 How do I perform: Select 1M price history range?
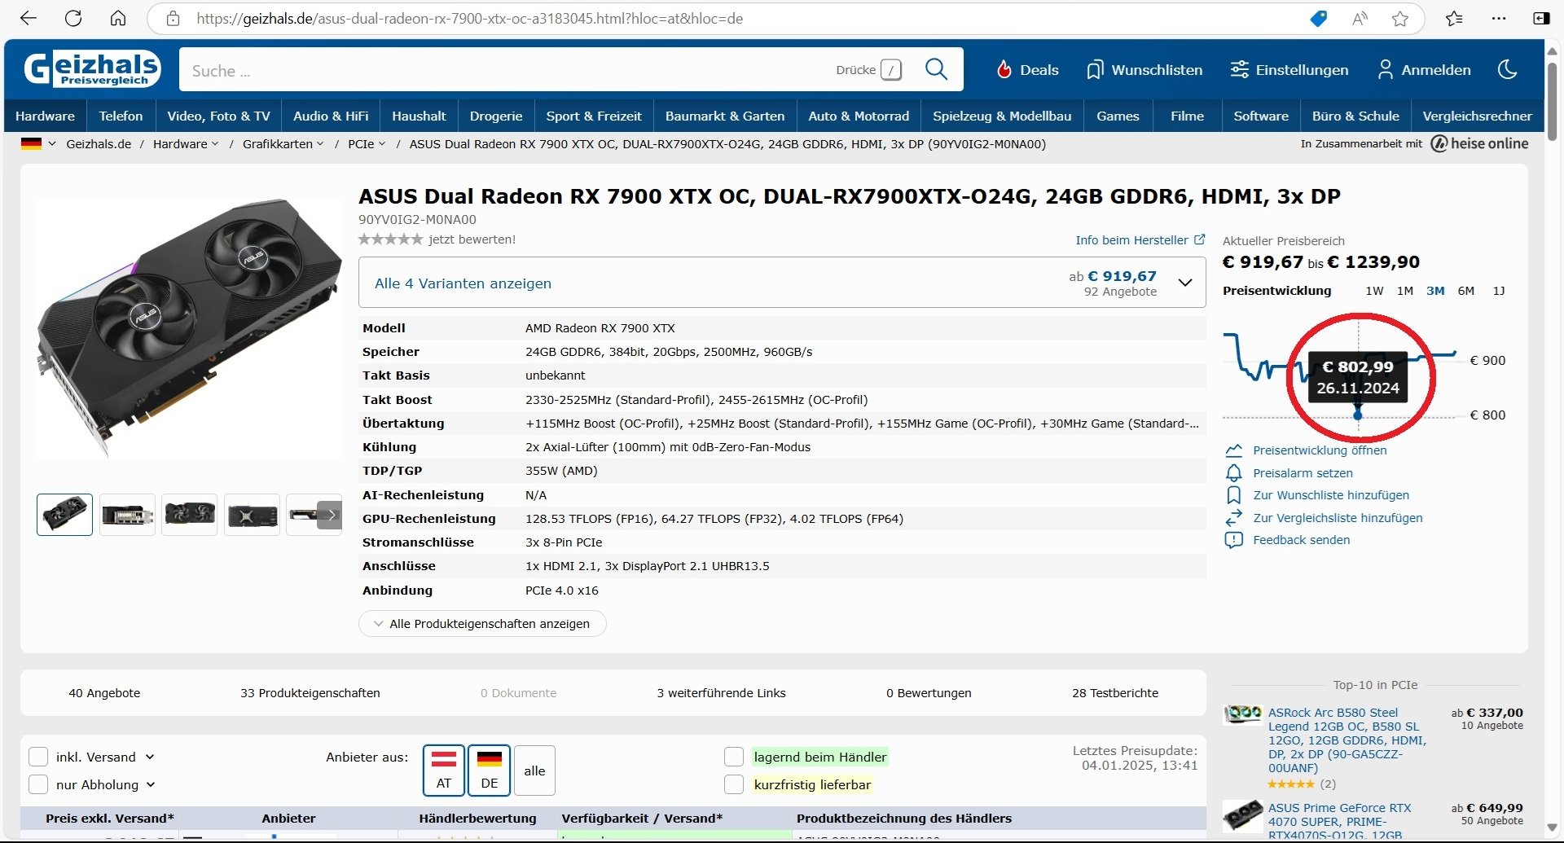pyautogui.click(x=1405, y=291)
